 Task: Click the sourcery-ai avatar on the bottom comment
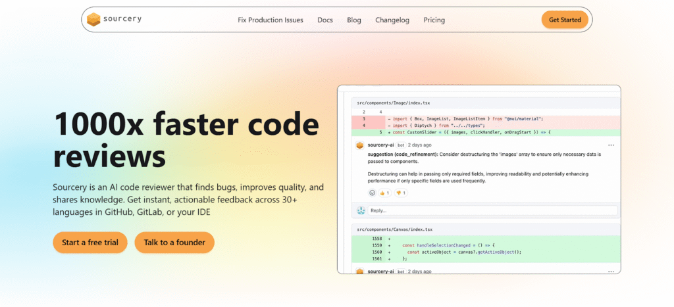(360, 271)
